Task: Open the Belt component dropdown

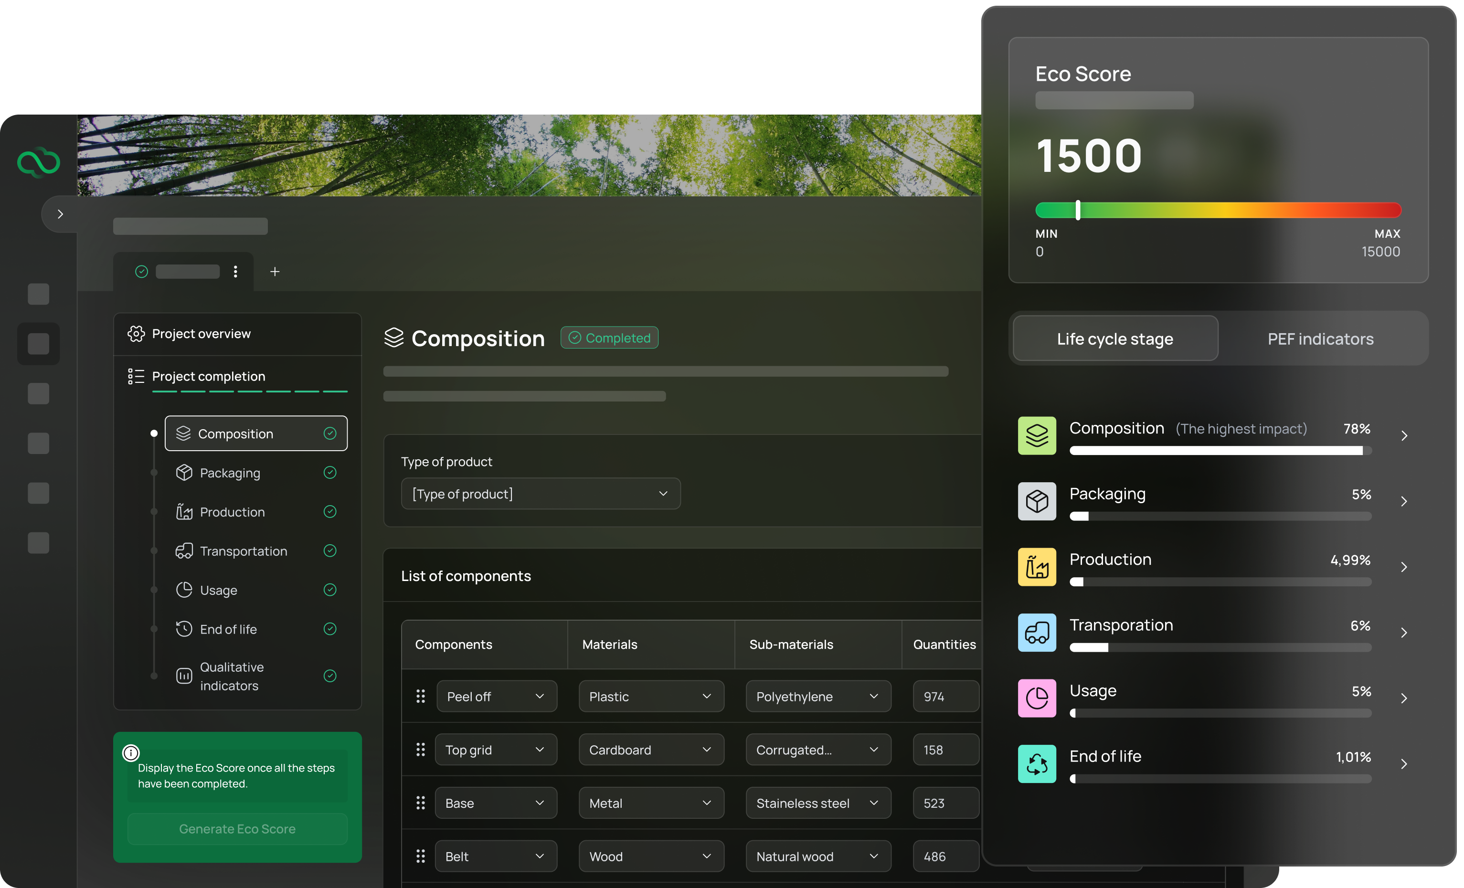Action: click(496, 856)
